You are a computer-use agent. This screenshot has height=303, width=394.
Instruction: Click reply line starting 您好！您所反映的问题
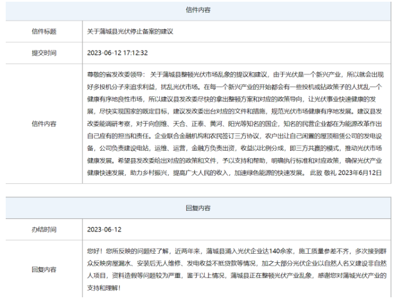(237, 251)
